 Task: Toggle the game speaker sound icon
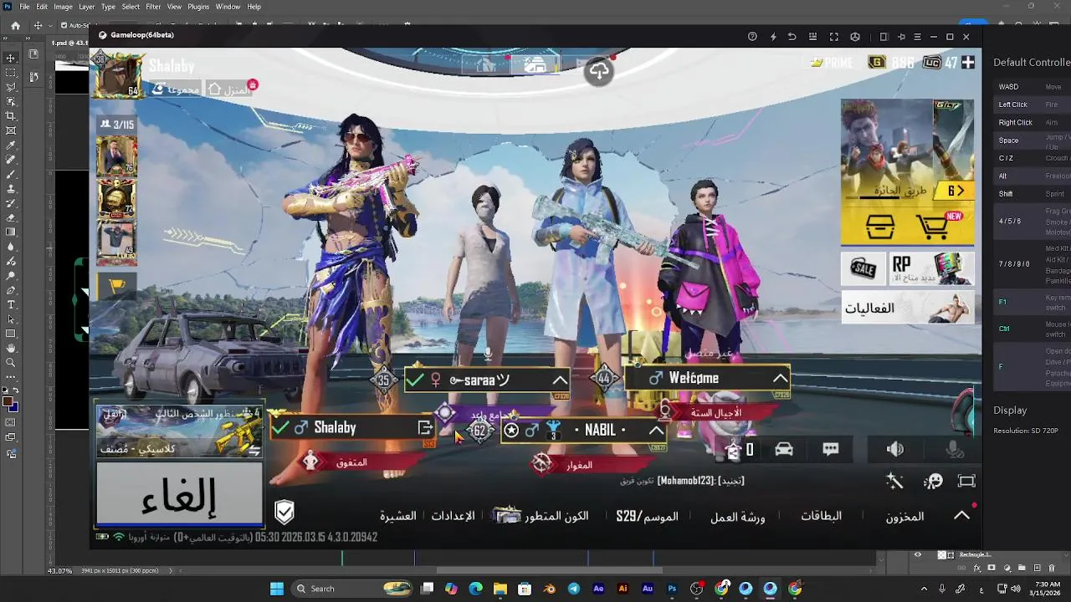coord(895,450)
